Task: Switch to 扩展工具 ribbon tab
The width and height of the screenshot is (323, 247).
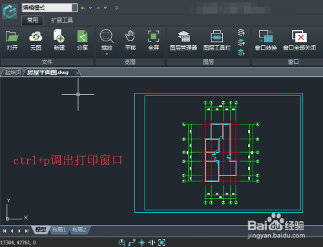Action: (x=62, y=20)
